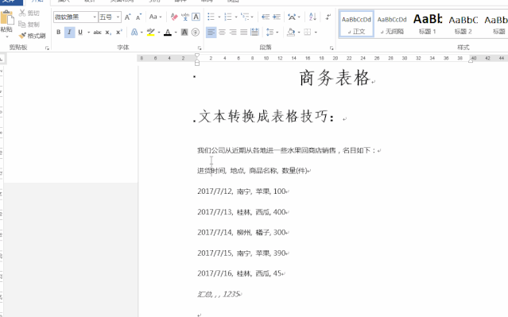508x317 pixels.
Task: Toggle Underline formatting
Action: coord(80,32)
